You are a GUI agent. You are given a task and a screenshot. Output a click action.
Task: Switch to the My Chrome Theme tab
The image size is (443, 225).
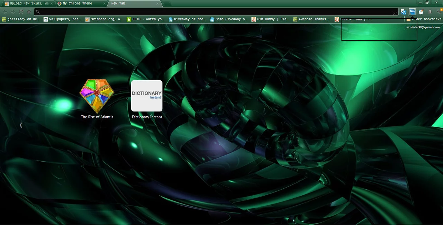click(x=80, y=3)
